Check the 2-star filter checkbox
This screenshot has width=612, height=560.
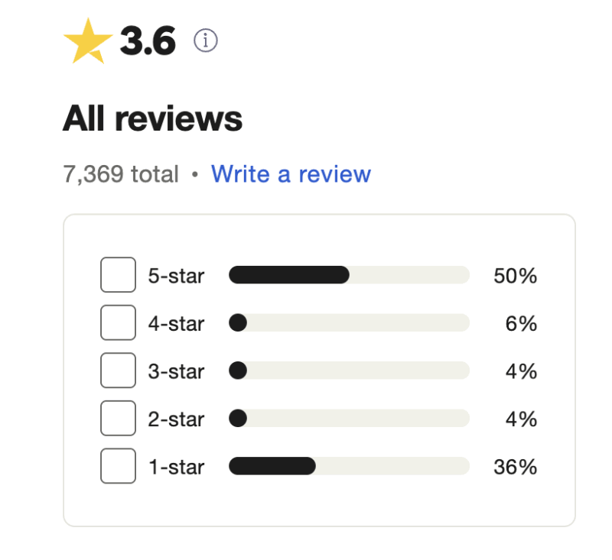click(x=119, y=418)
